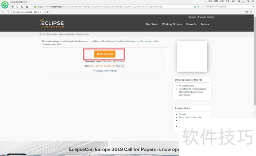The image size is (256, 156).
Task: Click the browser back arrow button
Action: pyautogui.click(x=13, y=6)
